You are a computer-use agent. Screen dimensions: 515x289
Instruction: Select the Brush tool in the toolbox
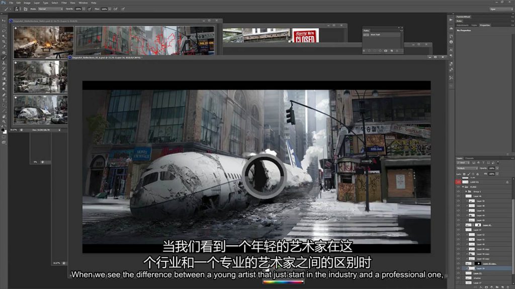click(x=4, y=58)
